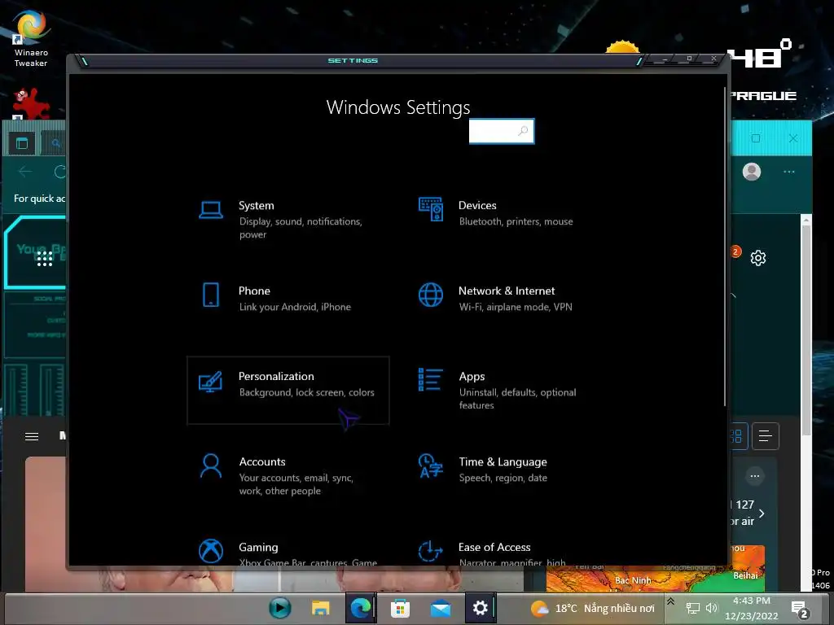
Task: Click Edge page settings gear icon
Action: click(x=758, y=258)
